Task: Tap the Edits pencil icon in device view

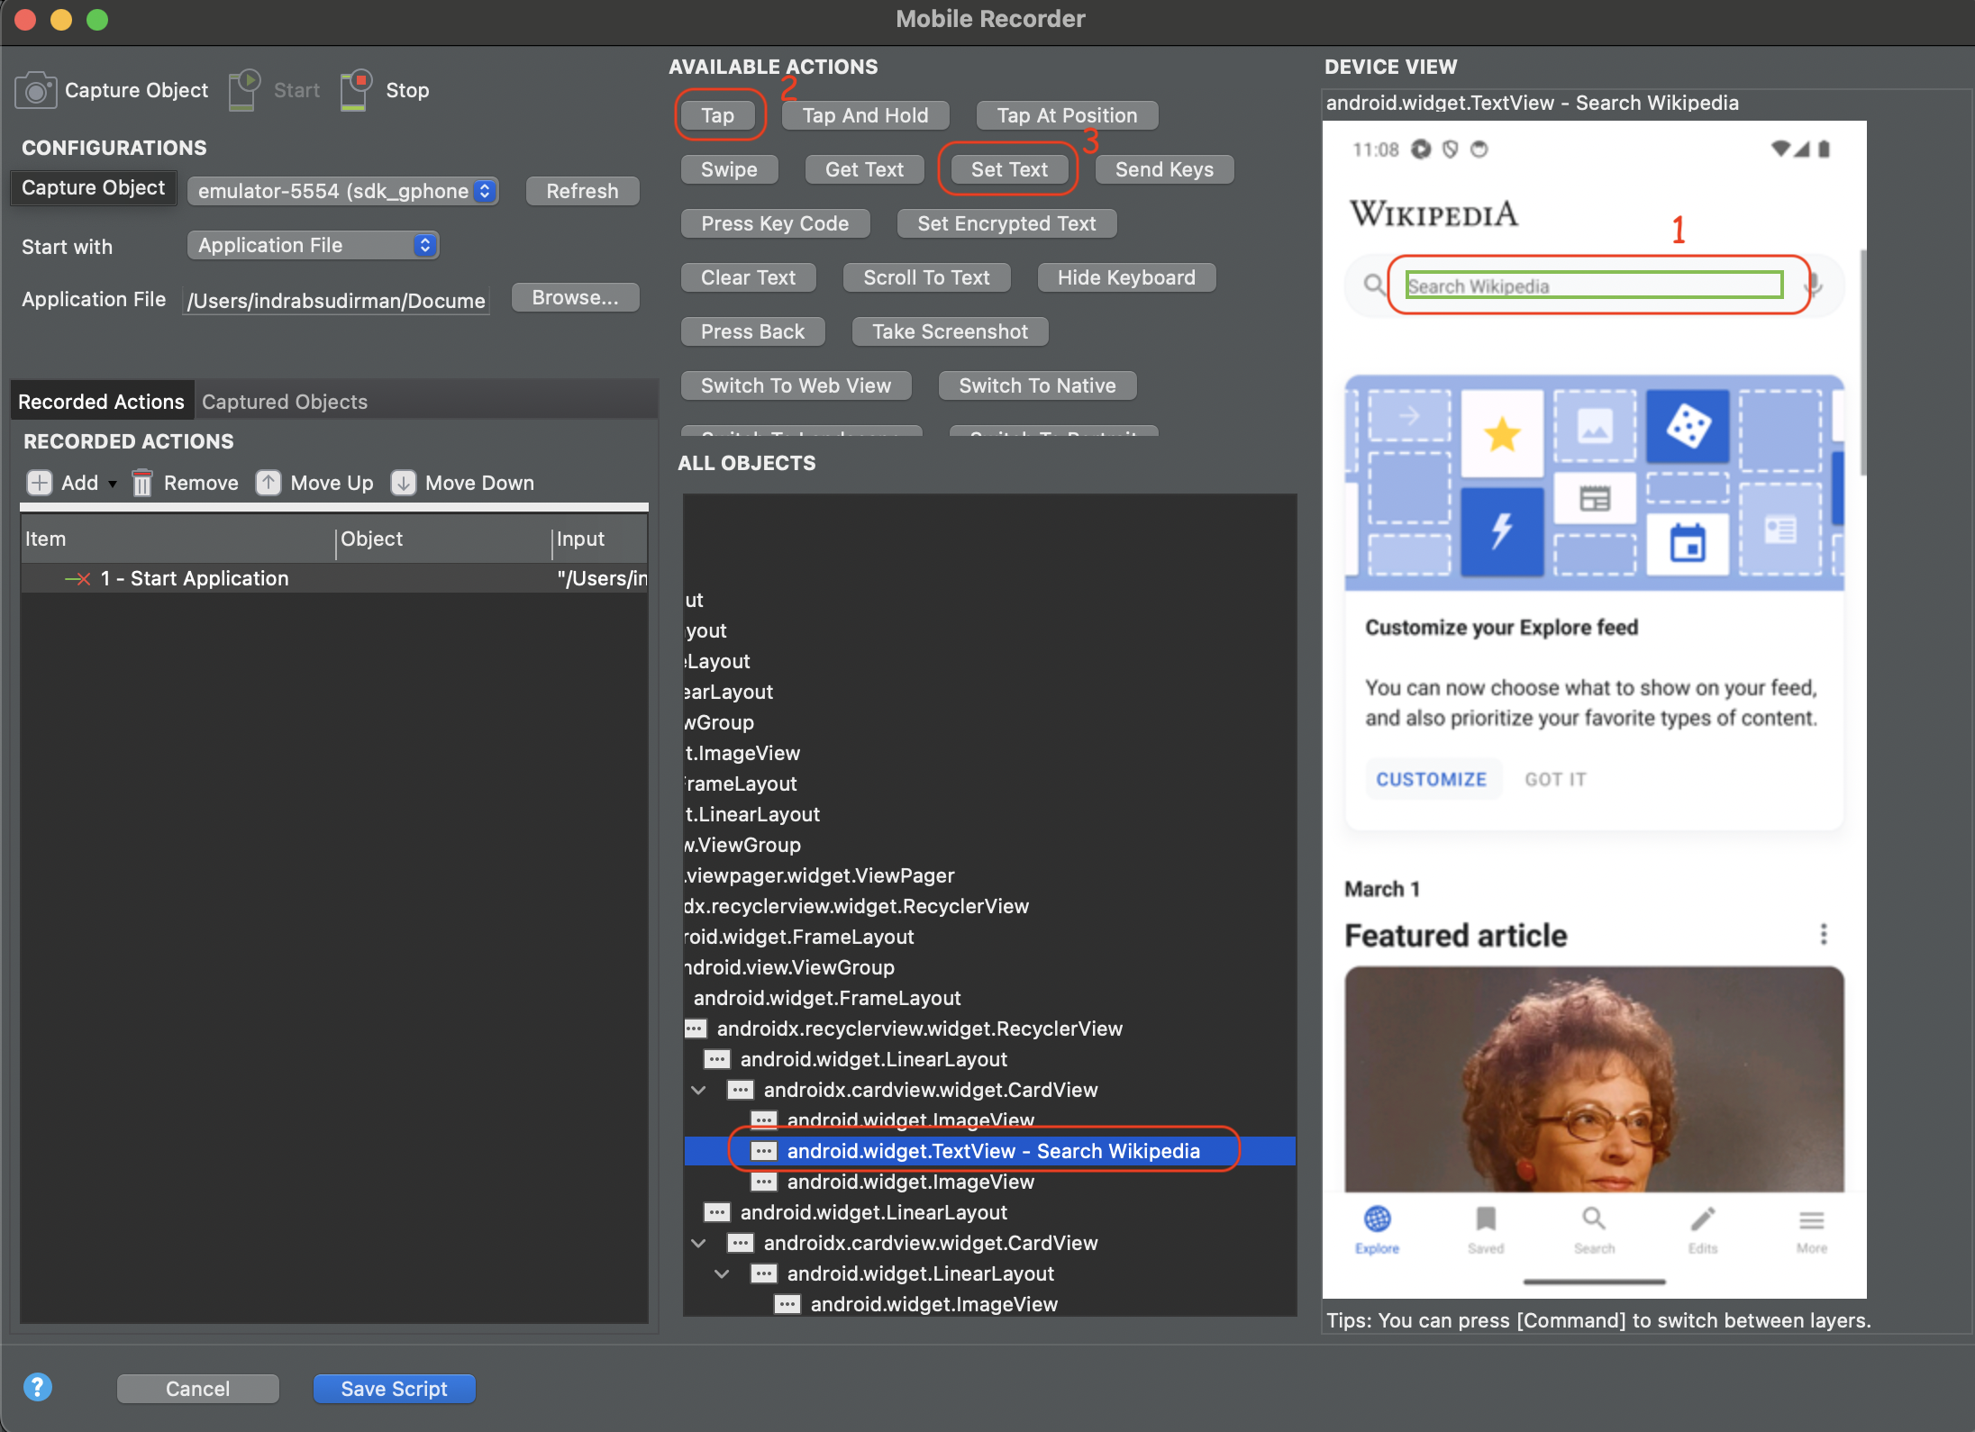Action: 1702,1220
